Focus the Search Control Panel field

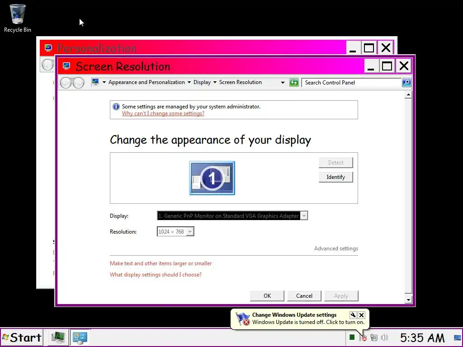(351, 83)
